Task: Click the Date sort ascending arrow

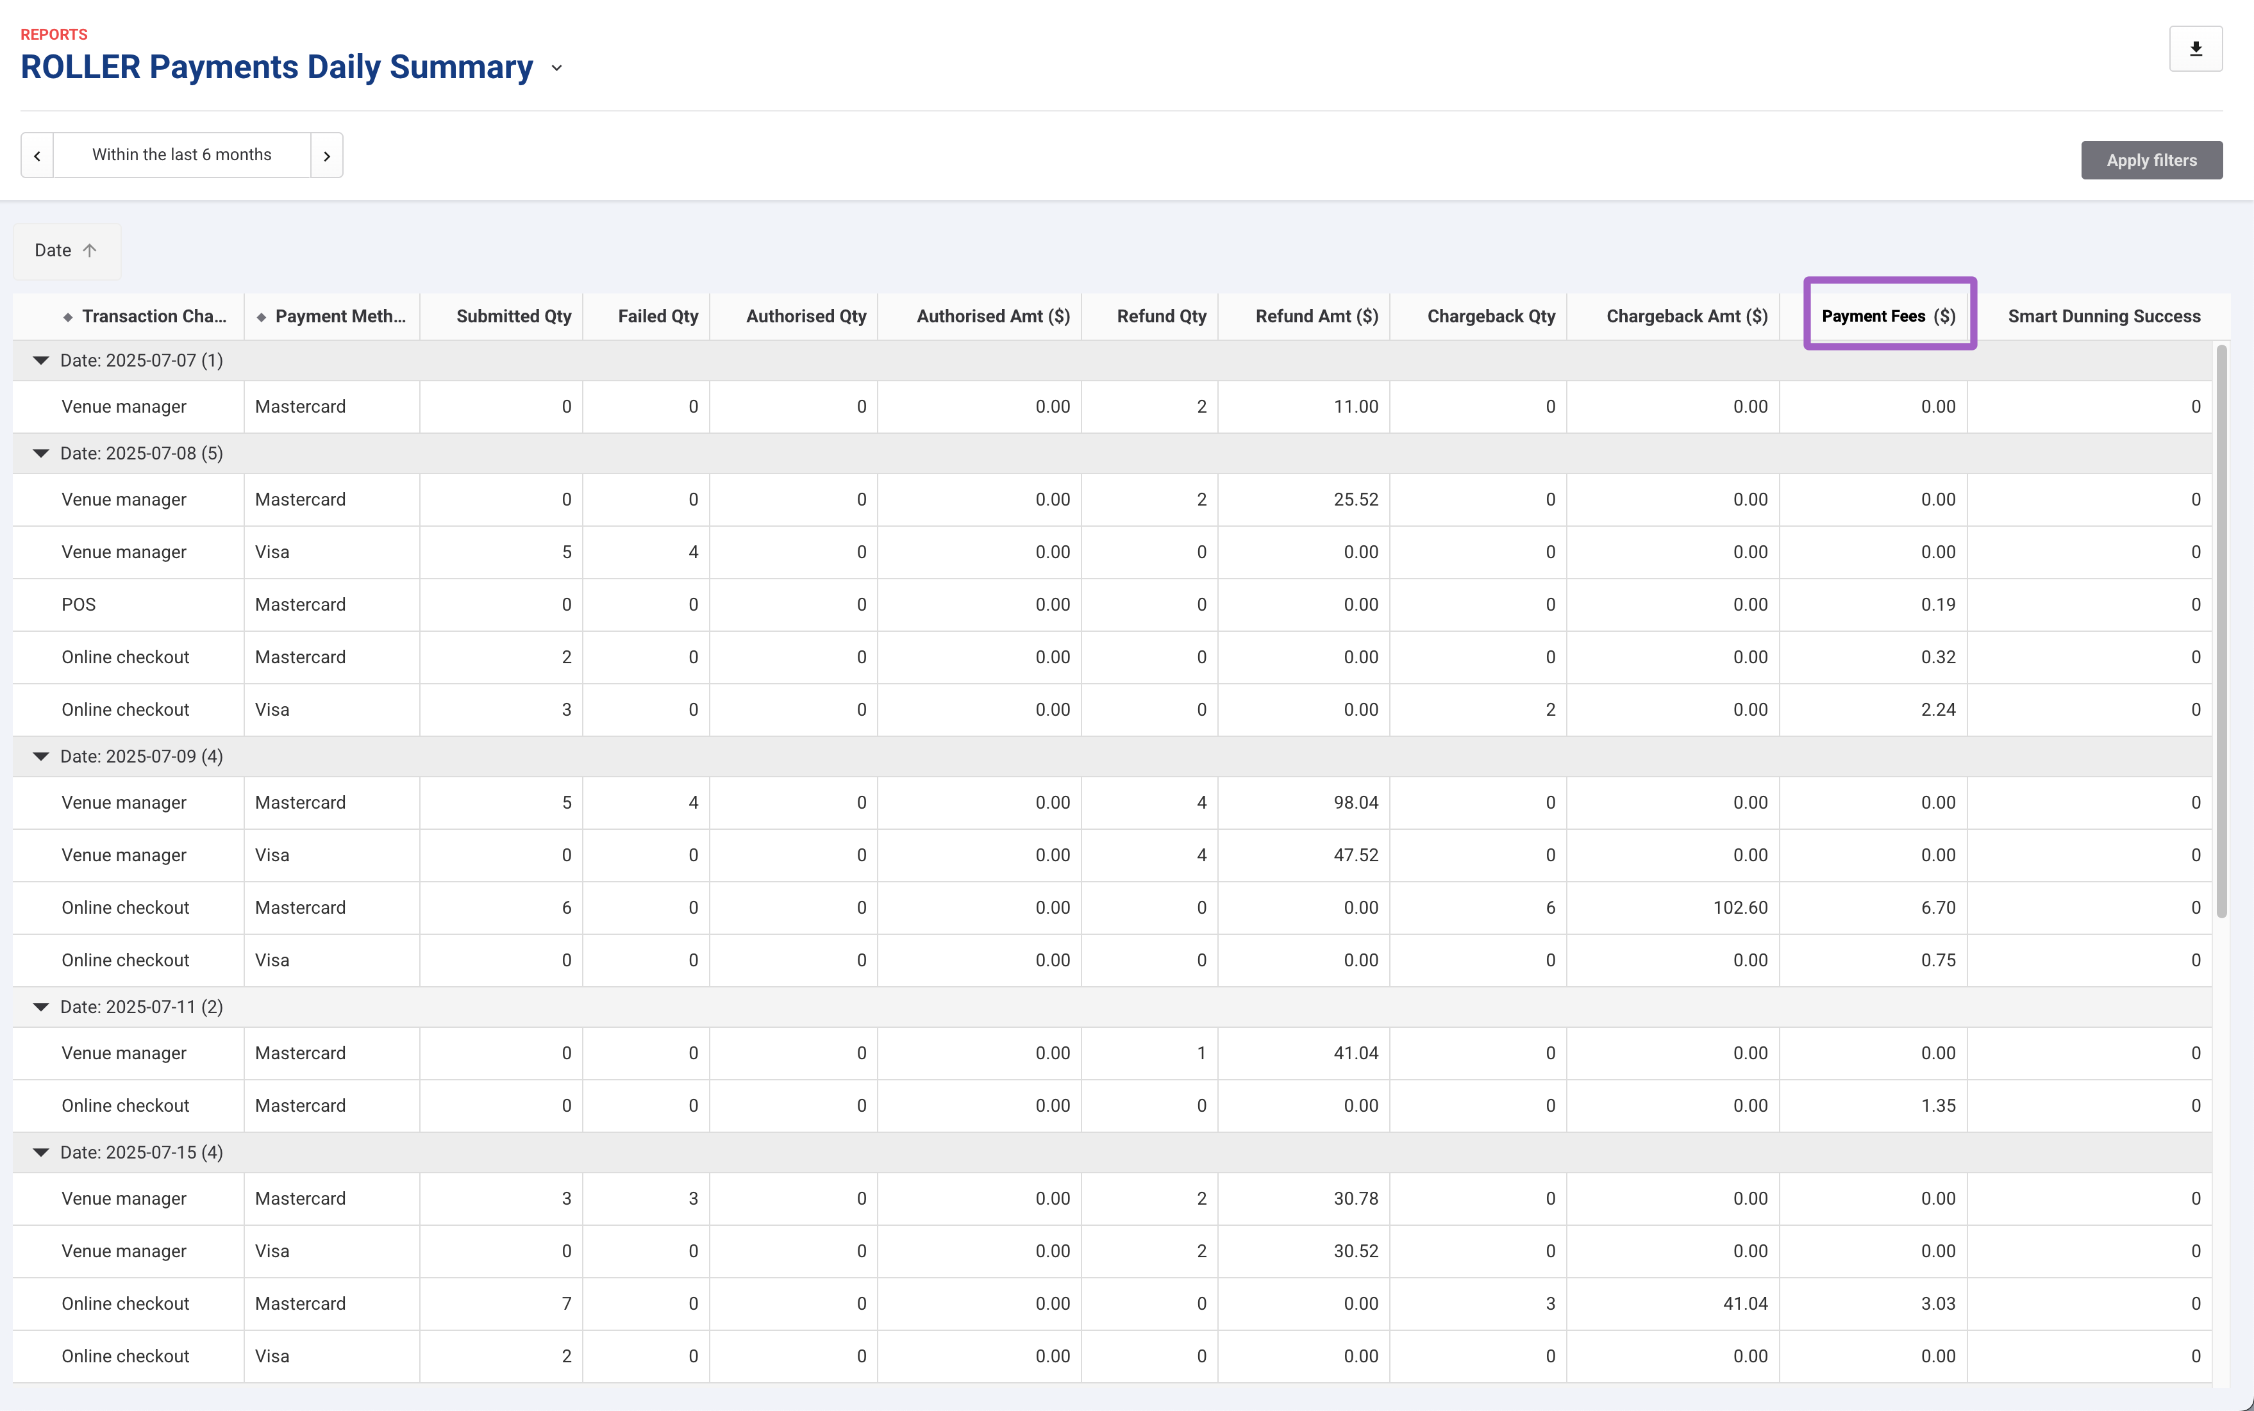Action: pos(90,250)
